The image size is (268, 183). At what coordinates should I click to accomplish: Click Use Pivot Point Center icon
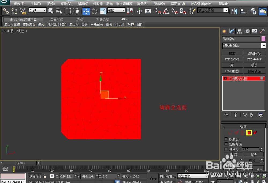[130, 11]
